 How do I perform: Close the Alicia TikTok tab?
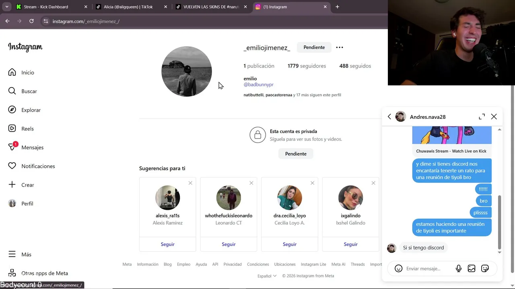165,7
